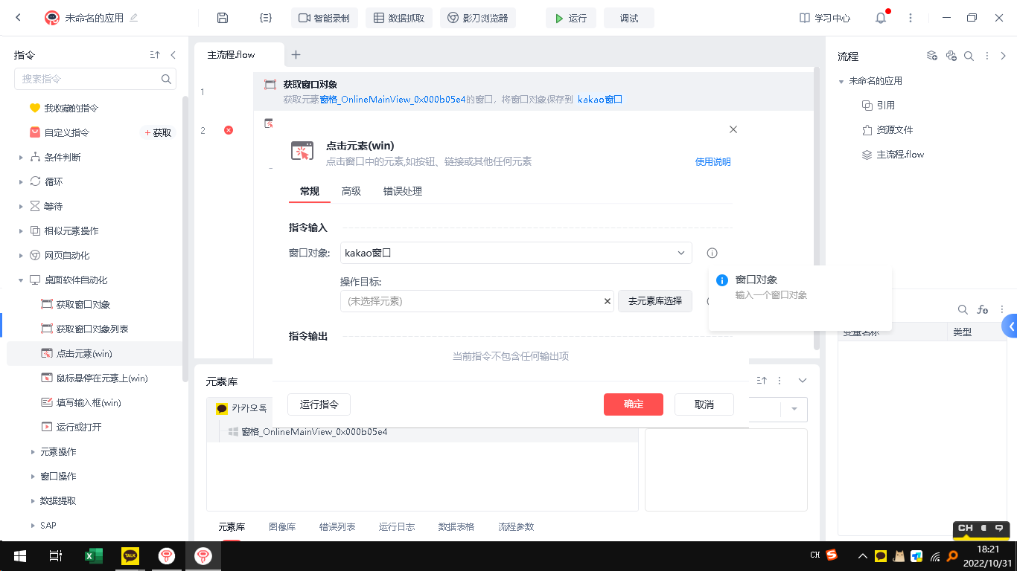Collapse the 桌面软件自动化 category
1017x571 pixels.
21,280
